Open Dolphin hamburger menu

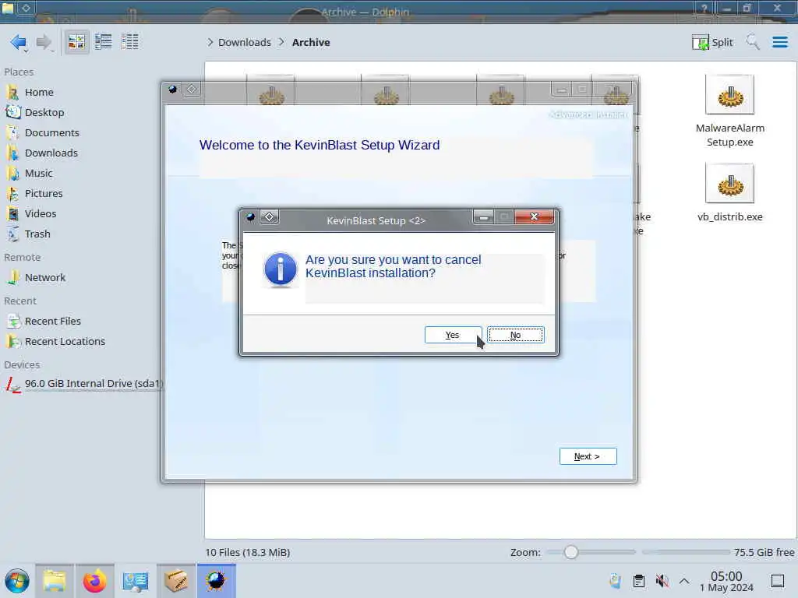pos(779,42)
